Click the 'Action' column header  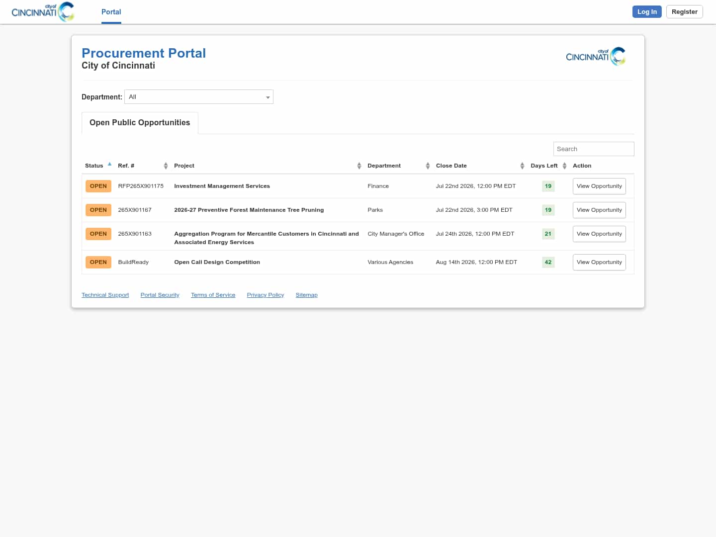pos(582,166)
